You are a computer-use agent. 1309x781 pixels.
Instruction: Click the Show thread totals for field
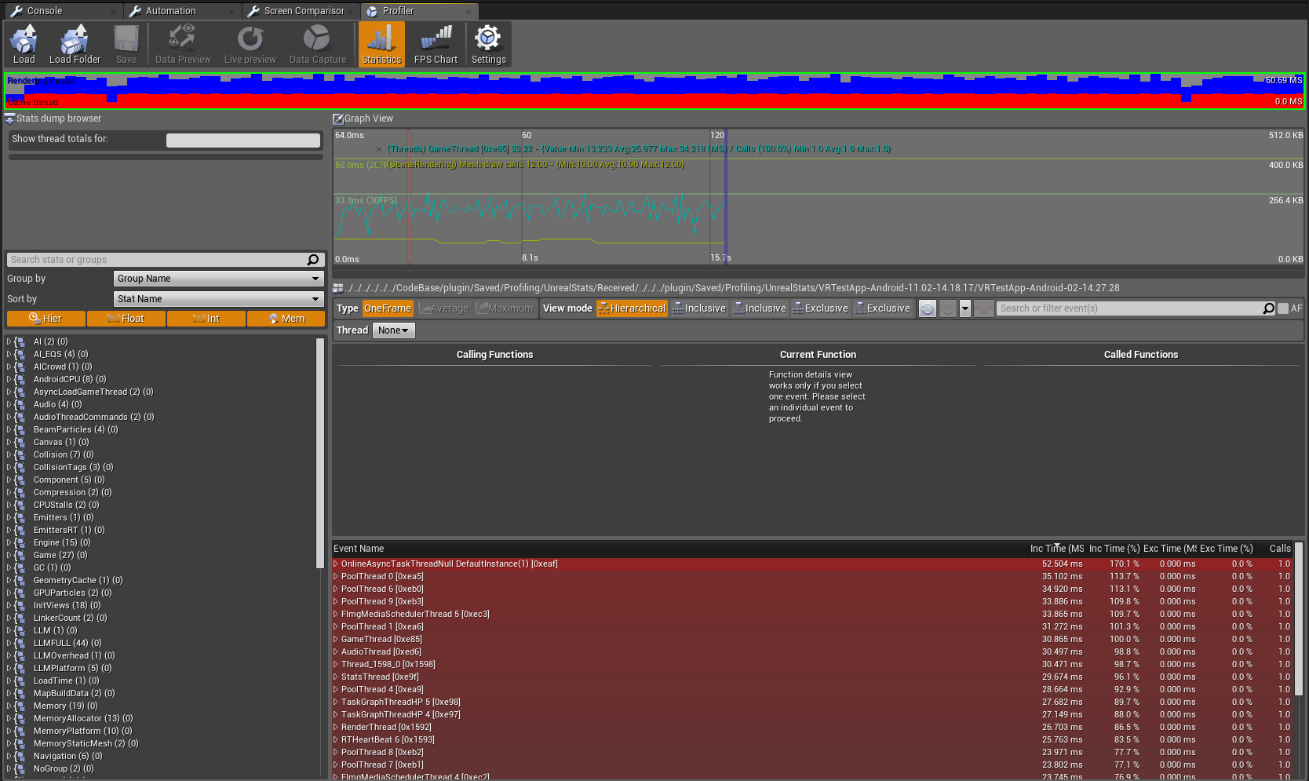coord(243,140)
